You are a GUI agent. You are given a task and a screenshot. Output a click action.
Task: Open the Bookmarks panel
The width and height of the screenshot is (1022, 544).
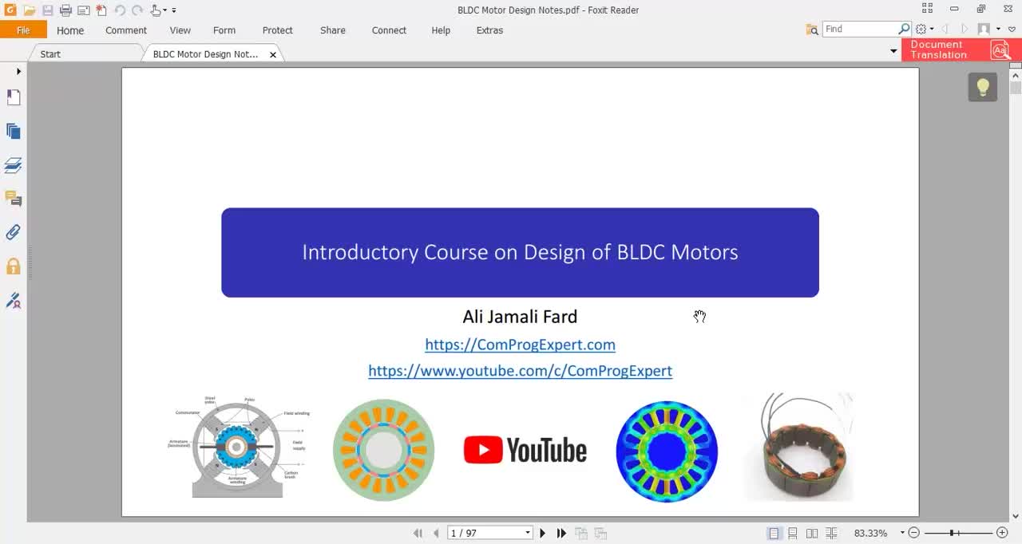[x=14, y=97]
